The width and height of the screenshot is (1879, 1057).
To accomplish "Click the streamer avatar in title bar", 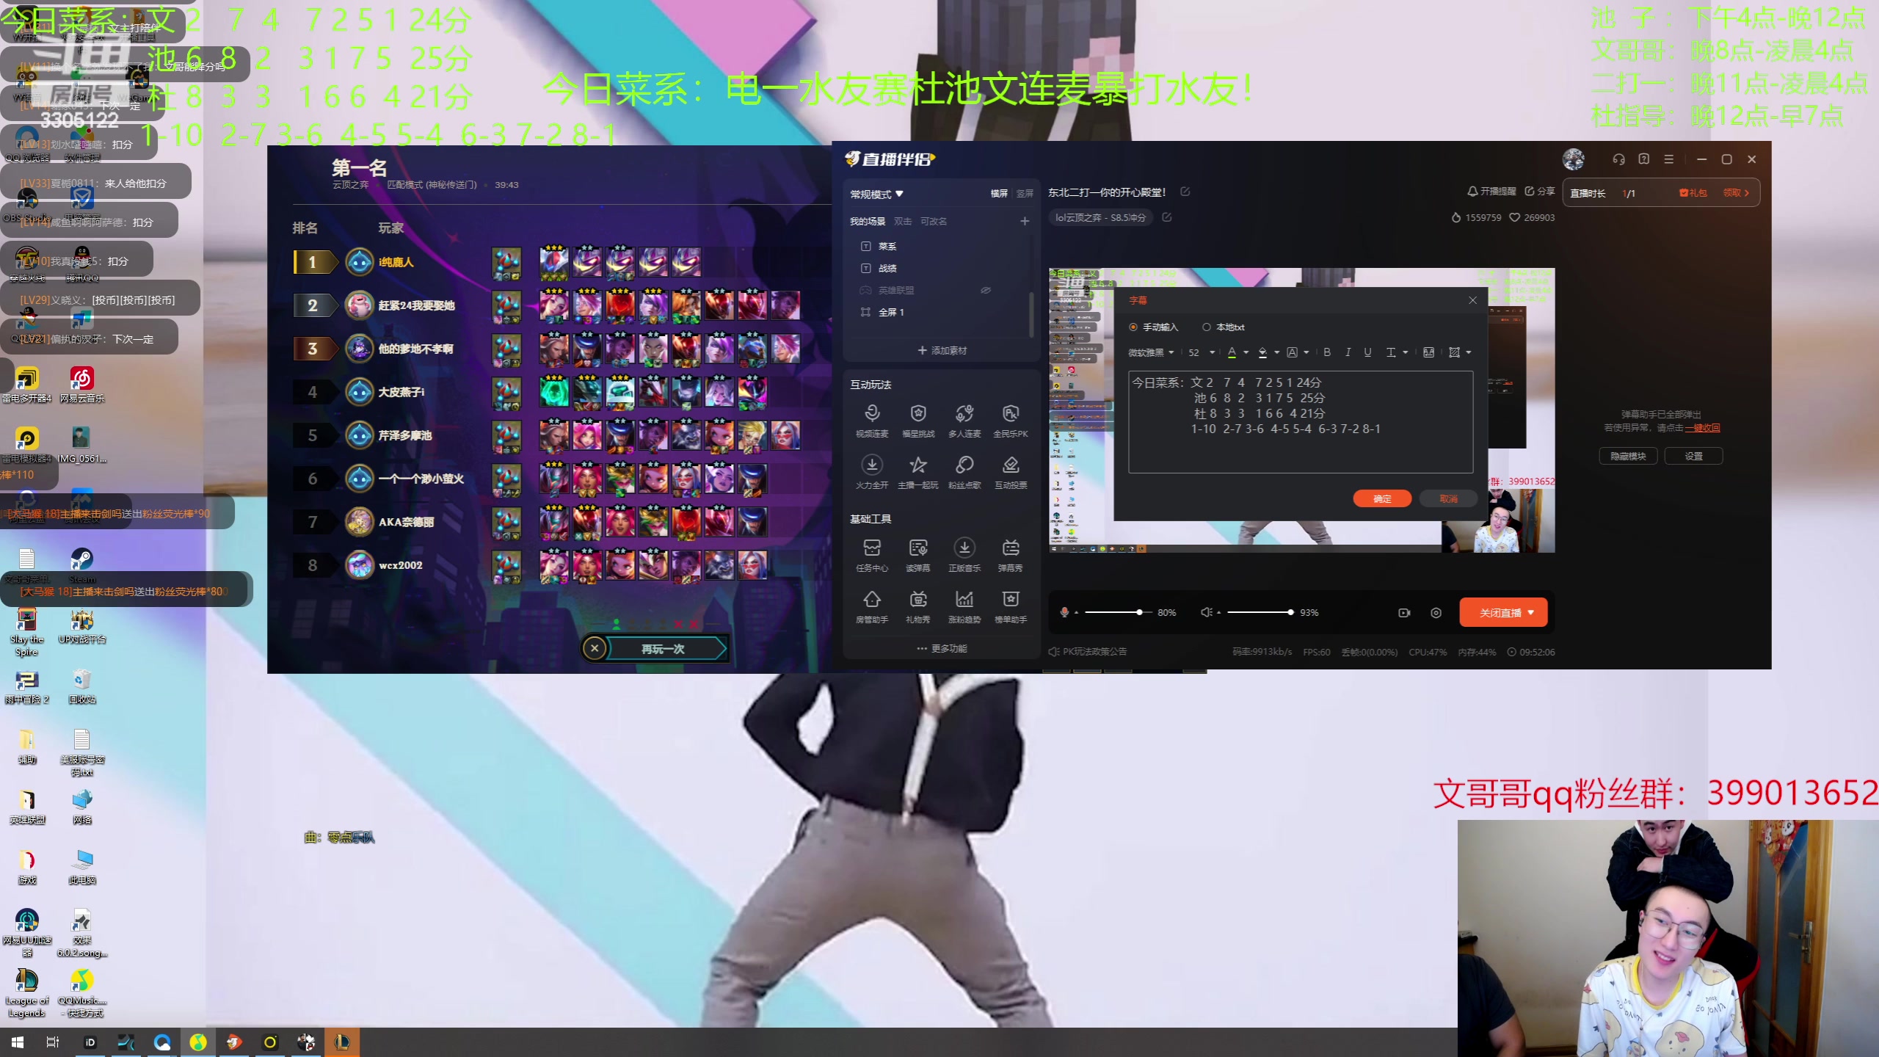I will tap(1574, 159).
